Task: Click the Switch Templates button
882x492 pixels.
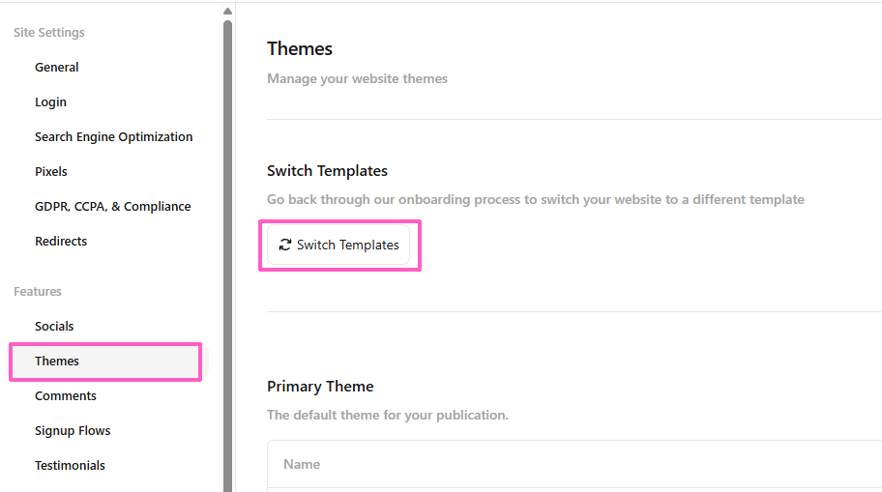Action: [x=338, y=246]
